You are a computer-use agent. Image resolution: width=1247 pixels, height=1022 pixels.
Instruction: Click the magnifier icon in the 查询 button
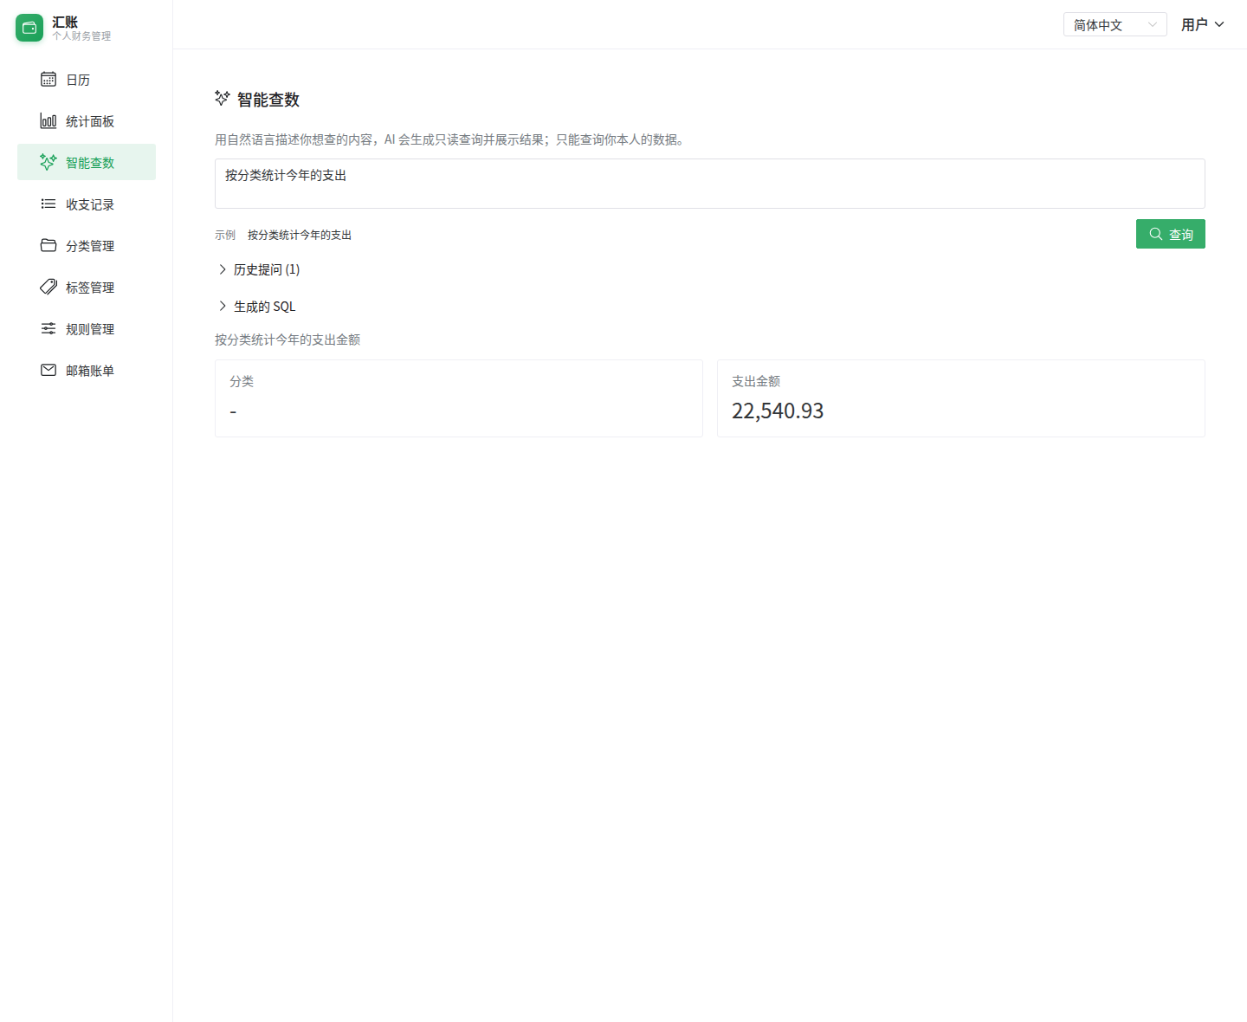coord(1156,234)
